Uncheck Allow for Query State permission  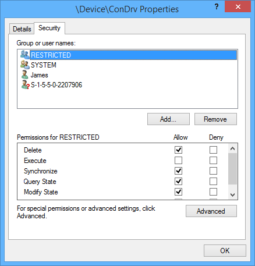178,182
